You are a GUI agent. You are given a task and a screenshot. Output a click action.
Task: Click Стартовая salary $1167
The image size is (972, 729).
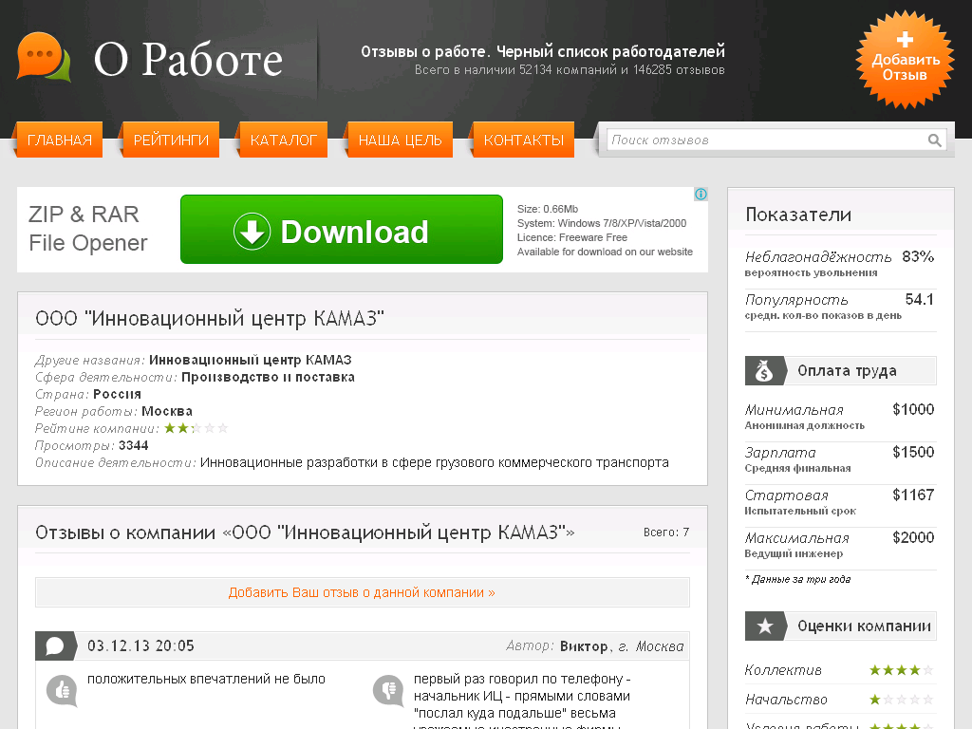tap(913, 495)
